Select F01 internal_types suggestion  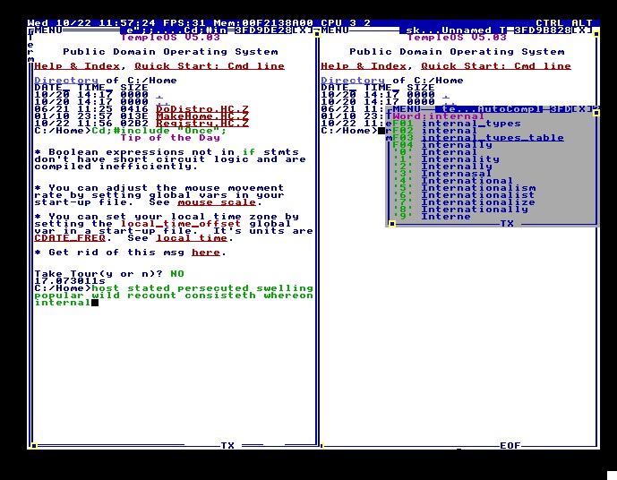[457, 124]
